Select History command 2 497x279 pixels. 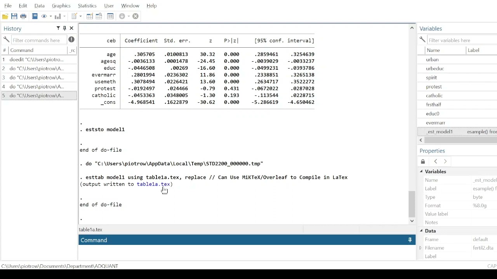pyautogui.click(x=39, y=69)
